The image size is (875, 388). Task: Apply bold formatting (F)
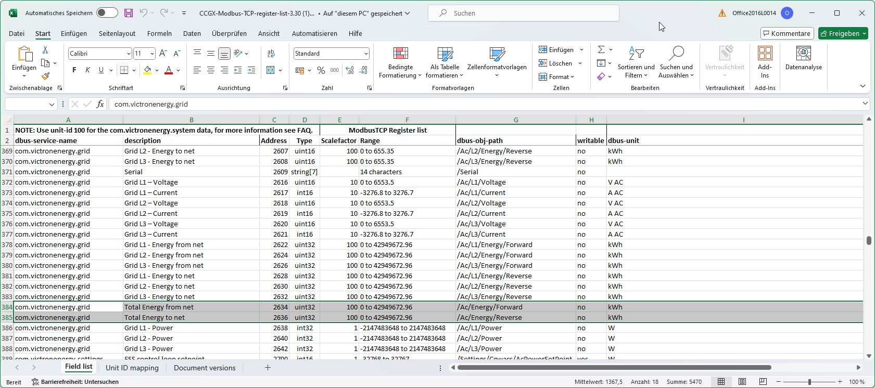pos(74,70)
